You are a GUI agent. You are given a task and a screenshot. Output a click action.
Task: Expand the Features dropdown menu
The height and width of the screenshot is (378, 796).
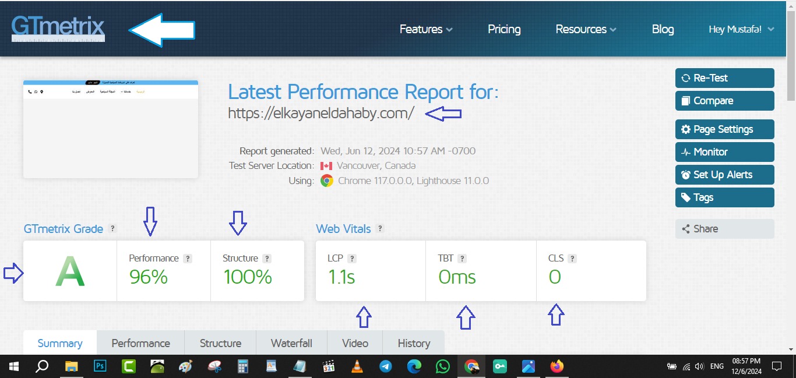pos(426,29)
